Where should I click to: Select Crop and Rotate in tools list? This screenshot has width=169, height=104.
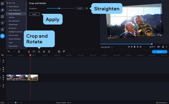15,14
